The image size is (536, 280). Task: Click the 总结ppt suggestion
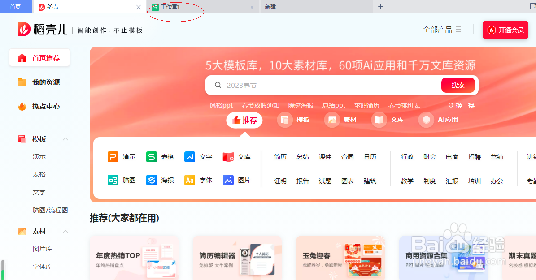click(x=334, y=105)
